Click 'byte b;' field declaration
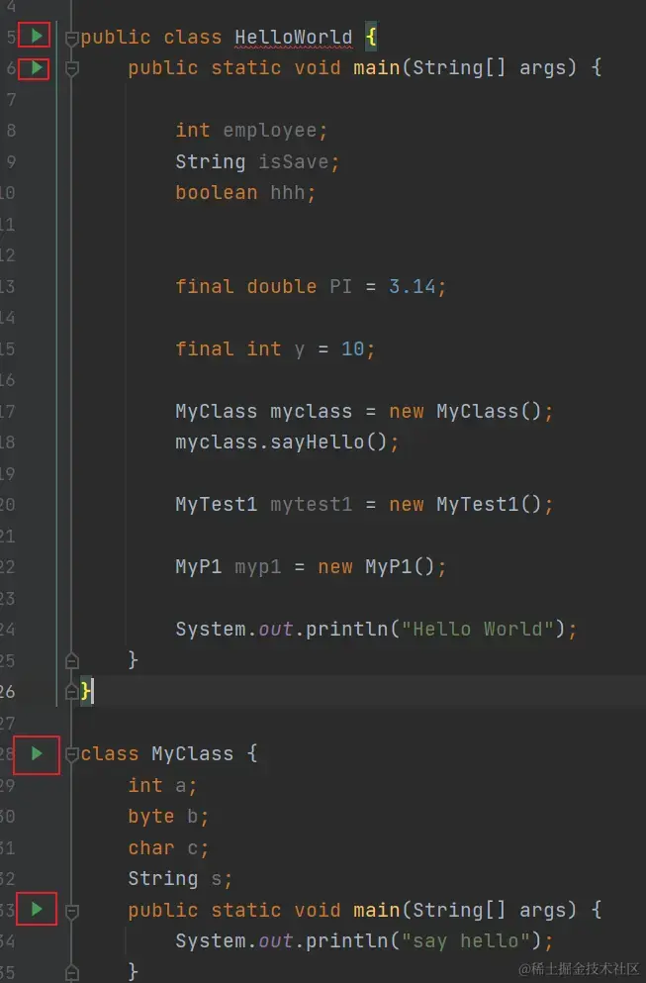The height and width of the screenshot is (983, 646). 168,817
